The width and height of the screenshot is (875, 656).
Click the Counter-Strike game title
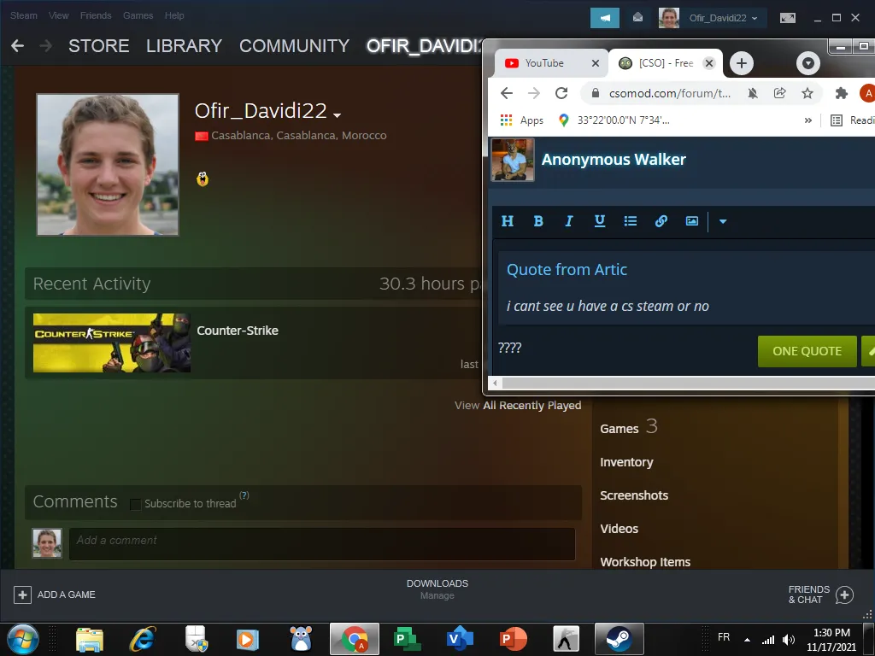click(238, 331)
